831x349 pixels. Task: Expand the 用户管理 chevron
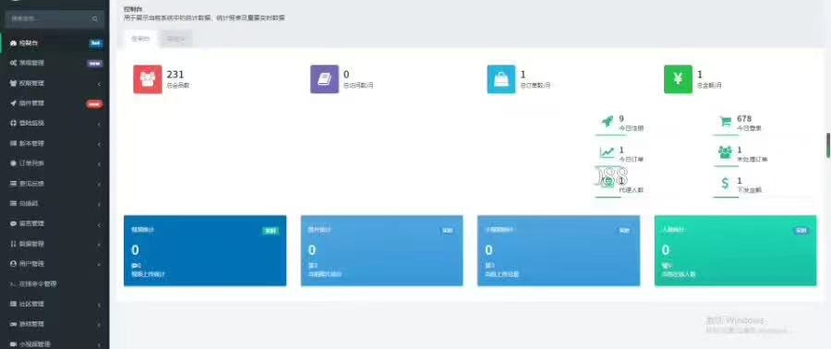coord(99,264)
